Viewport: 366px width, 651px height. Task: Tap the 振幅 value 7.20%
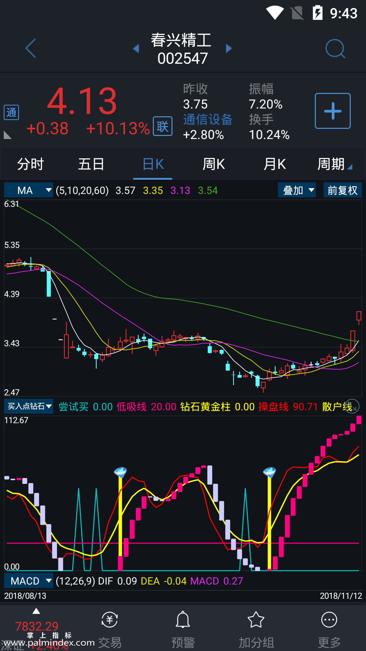266,104
